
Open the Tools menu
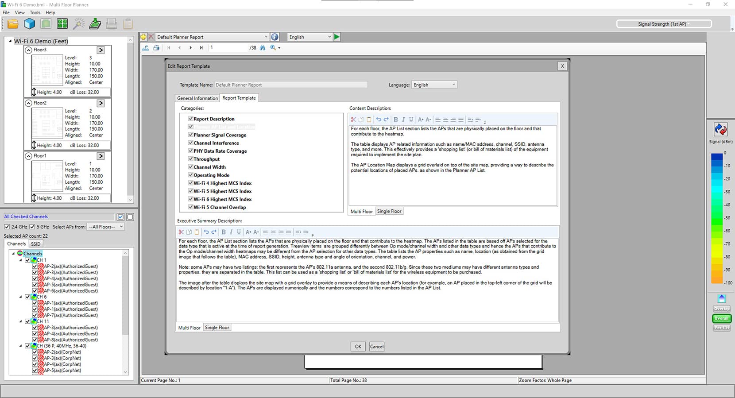pos(35,12)
